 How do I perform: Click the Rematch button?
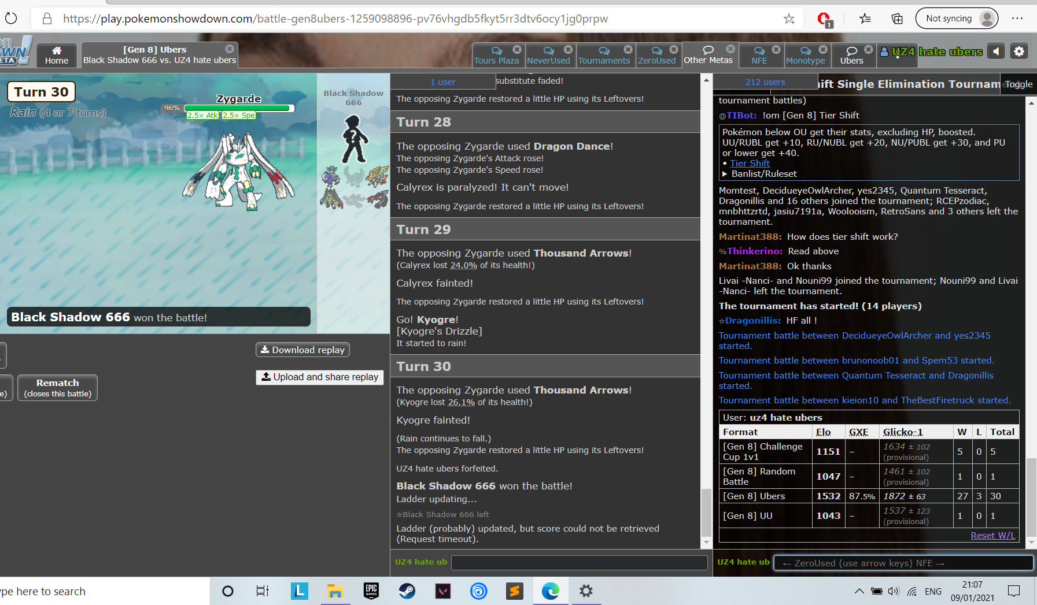(57, 388)
